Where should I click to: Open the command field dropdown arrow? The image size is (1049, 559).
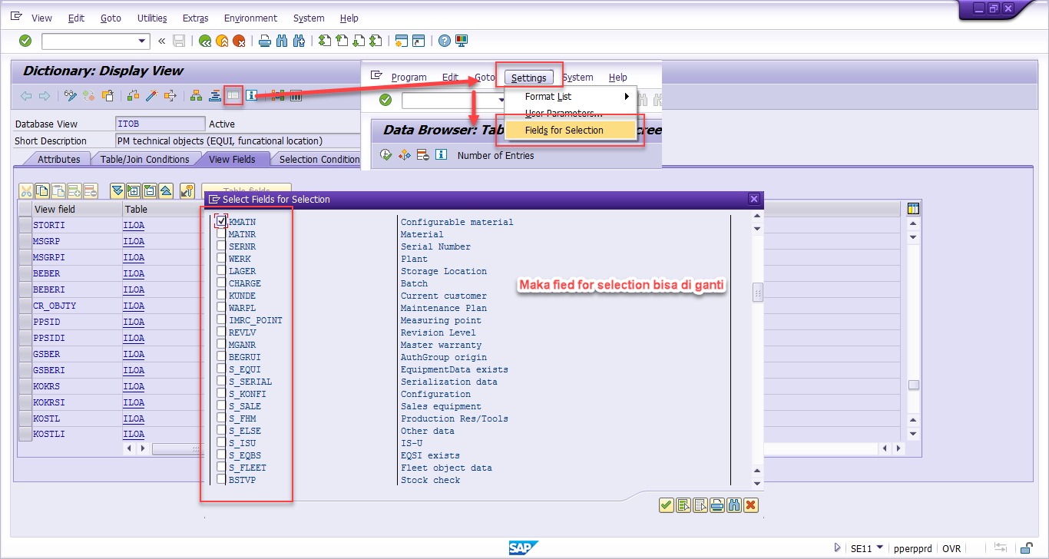point(142,41)
